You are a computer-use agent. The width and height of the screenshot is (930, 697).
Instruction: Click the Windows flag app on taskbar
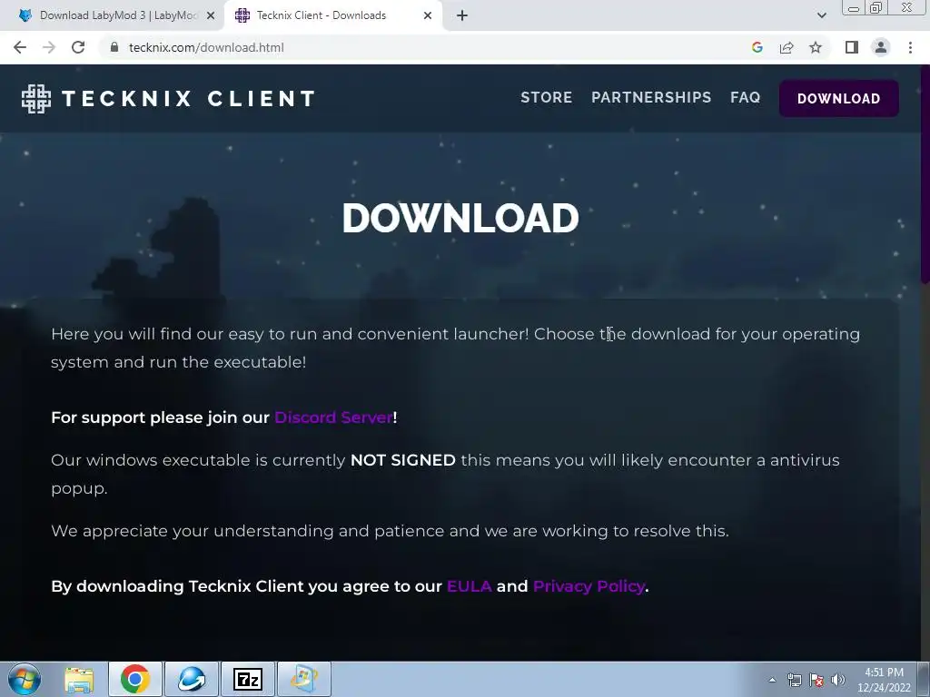click(303, 679)
